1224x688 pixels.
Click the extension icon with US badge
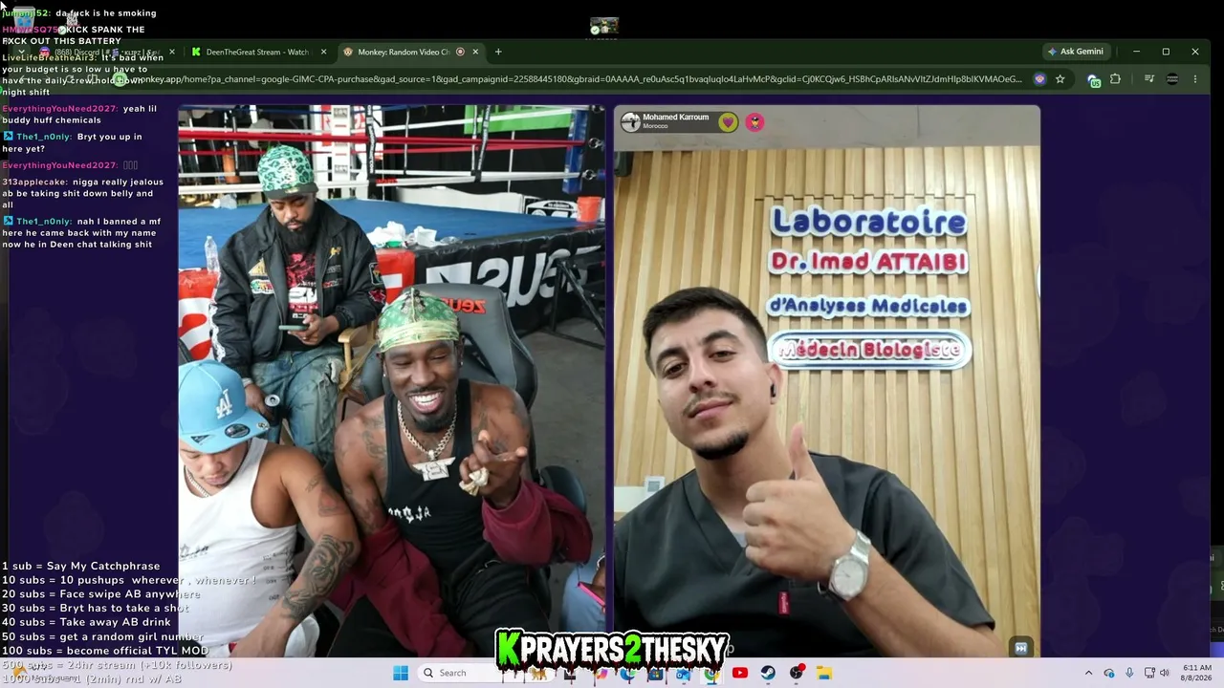click(x=1094, y=80)
